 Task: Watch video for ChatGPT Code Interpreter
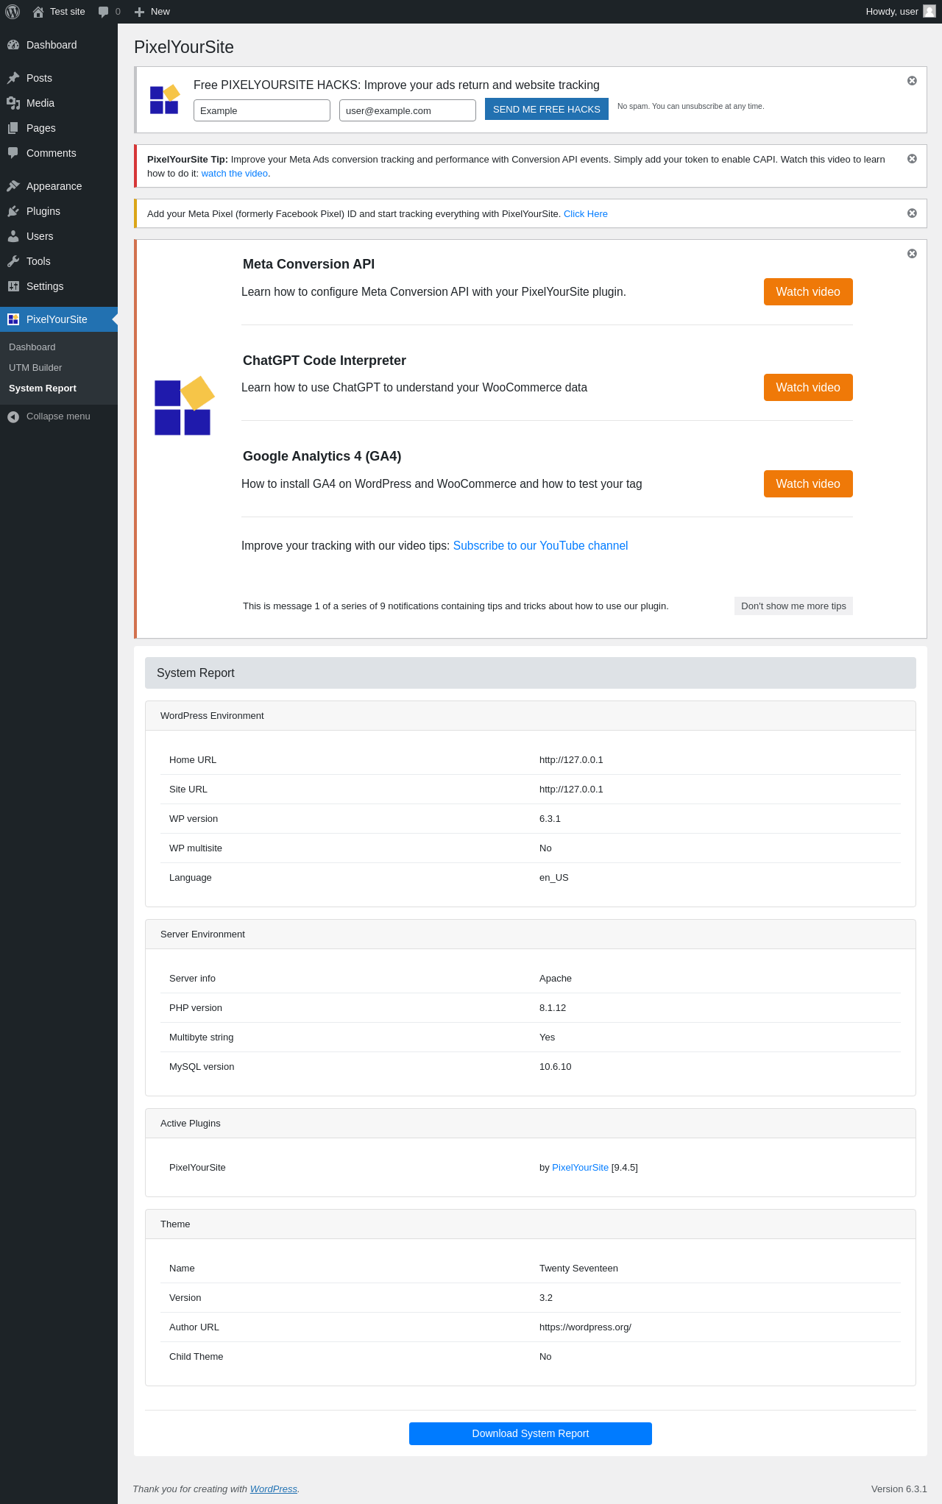click(808, 388)
